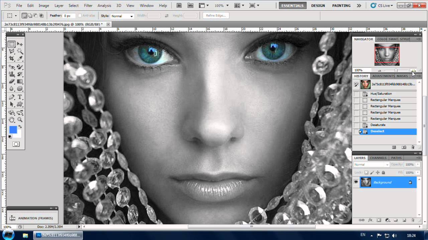Viewport: 428px width, 240px height.
Task: Switch to the Paths tab
Action: pyautogui.click(x=396, y=158)
